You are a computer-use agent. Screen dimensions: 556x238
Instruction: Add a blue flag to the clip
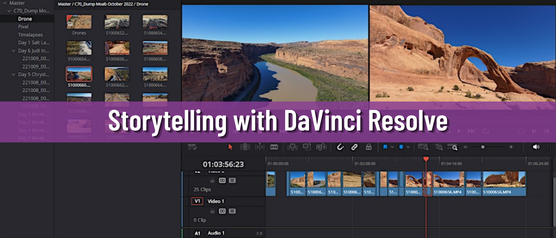(x=385, y=147)
